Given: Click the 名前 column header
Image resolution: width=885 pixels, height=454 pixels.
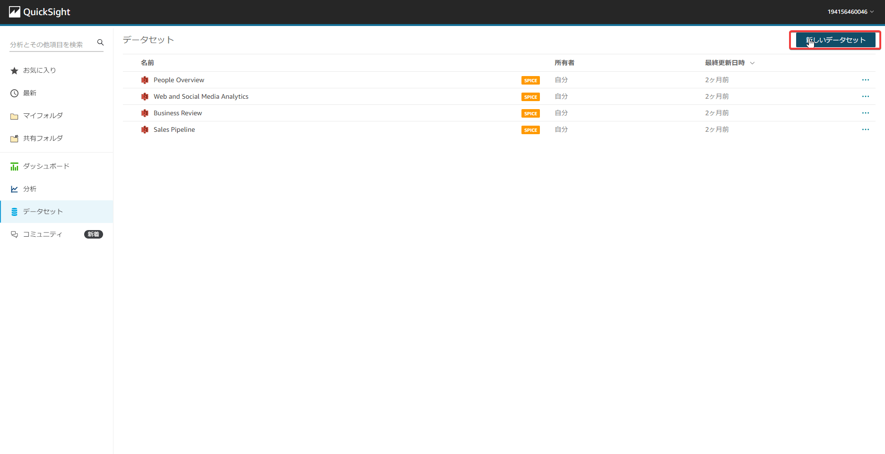Looking at the screenshot, I should (x=147, y=63).
